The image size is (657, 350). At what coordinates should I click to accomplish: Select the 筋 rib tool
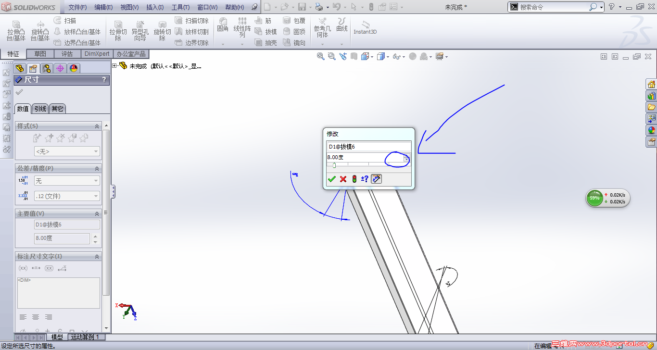pyautogui.click(x=263, y=21)
